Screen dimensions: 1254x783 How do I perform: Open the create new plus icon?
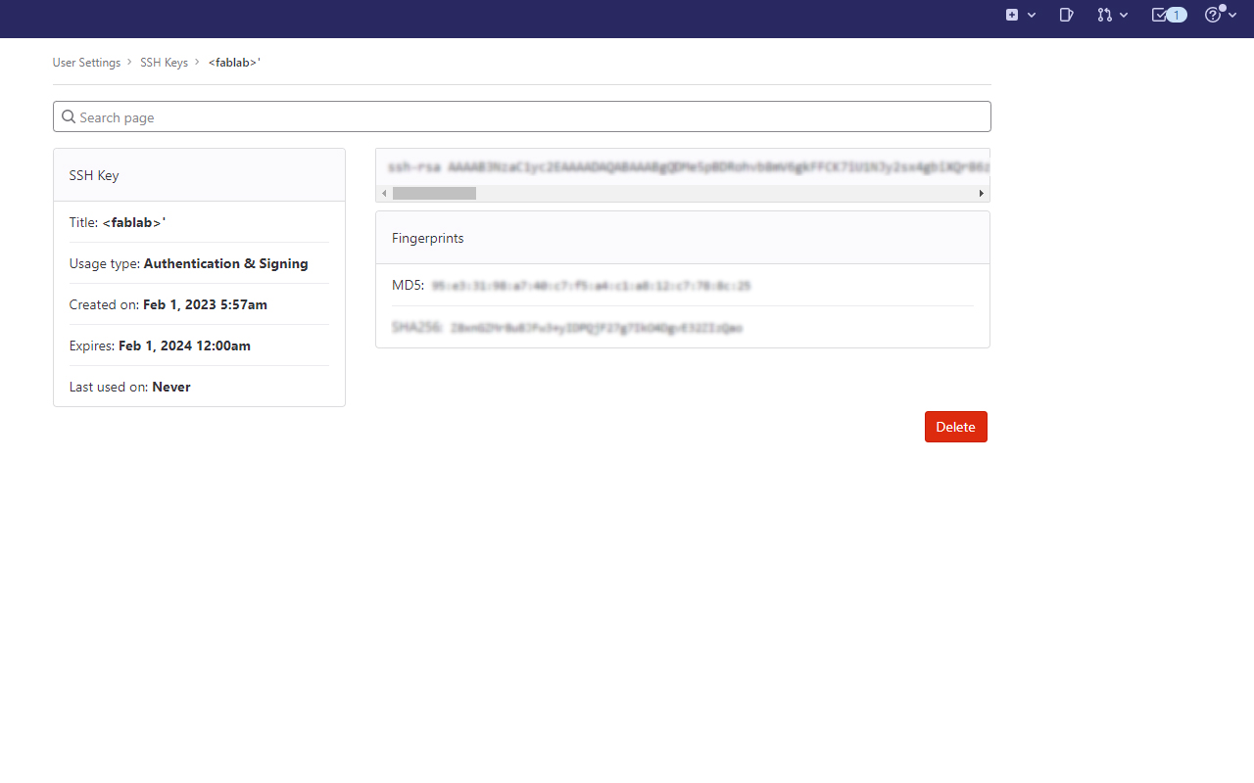click(x=1012, y=15)
